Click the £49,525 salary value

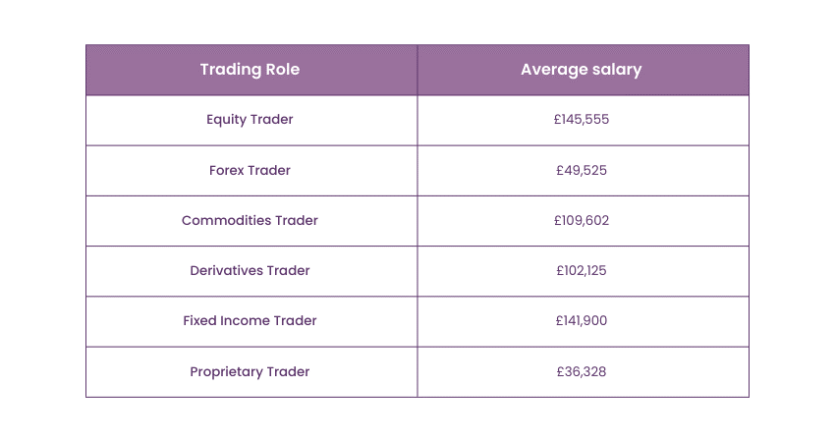coord(581,170)
